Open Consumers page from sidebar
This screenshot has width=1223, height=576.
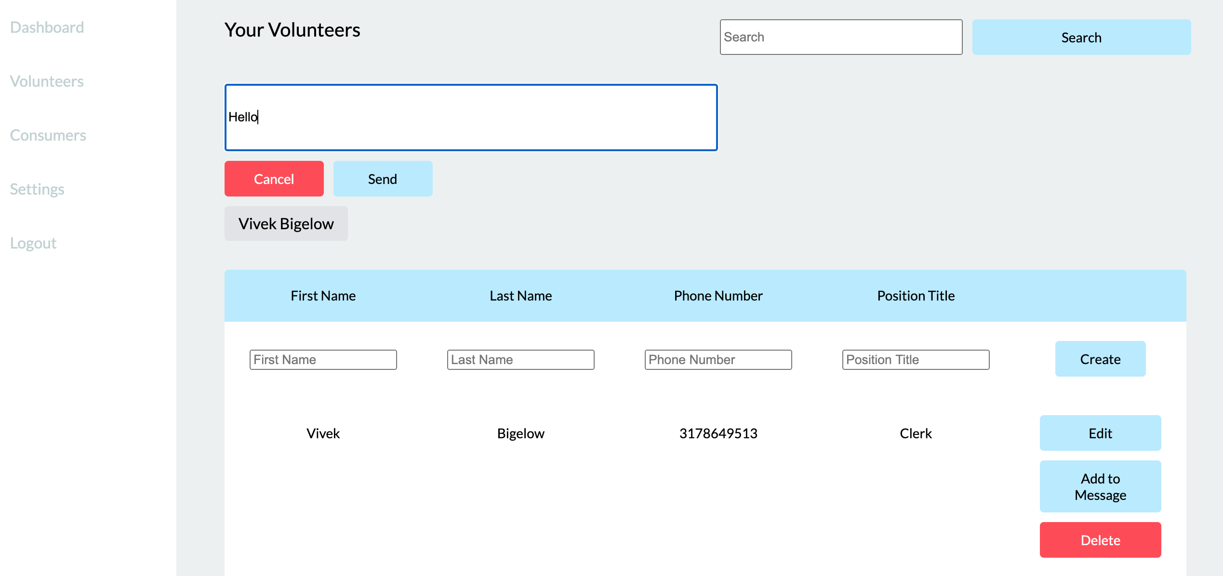pyautogui.click(x=48, y=135)
